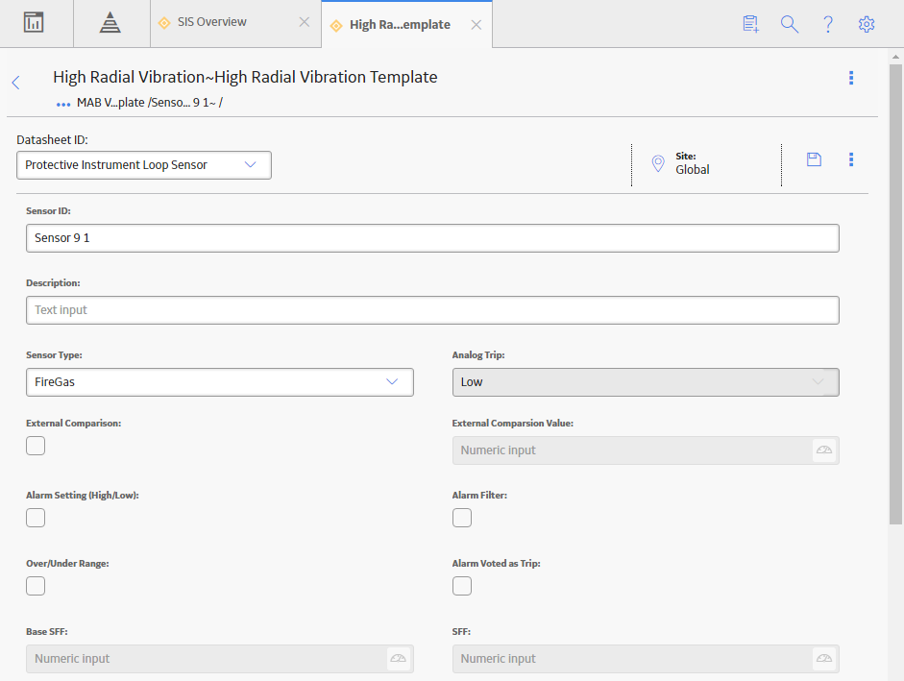Go back using the left arrow
Image resolution: width=904 pixels, height=681 pixels.
(x=16, y=83)
